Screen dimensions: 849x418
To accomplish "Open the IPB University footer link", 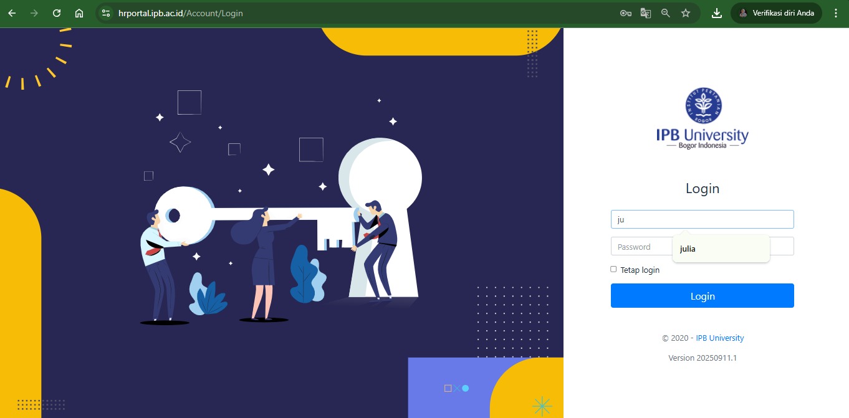I will click(x=719, y=338).
